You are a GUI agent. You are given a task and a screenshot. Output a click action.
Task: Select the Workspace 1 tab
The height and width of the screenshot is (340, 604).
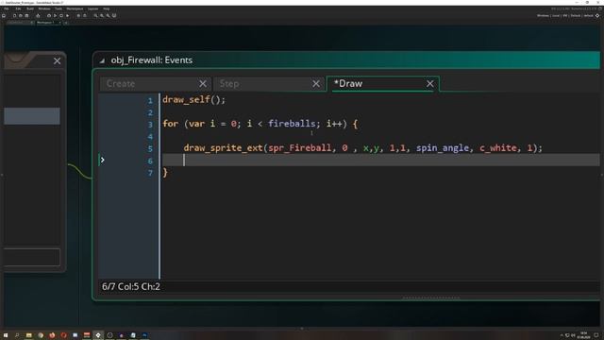click(45, 23)
